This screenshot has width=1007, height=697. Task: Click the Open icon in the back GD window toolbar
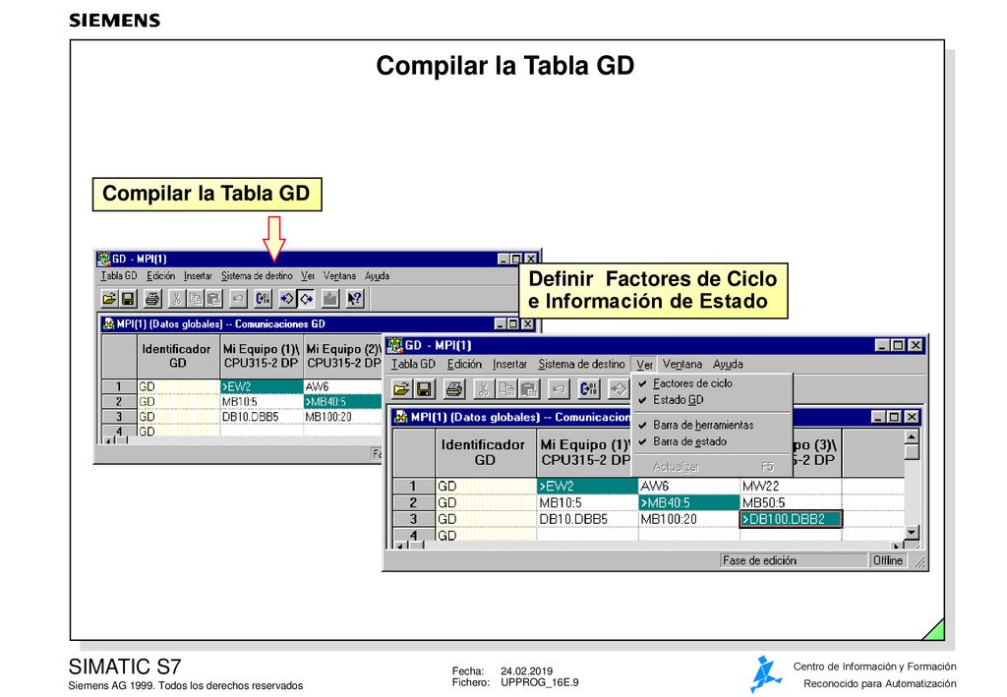(x=109, y=299)
